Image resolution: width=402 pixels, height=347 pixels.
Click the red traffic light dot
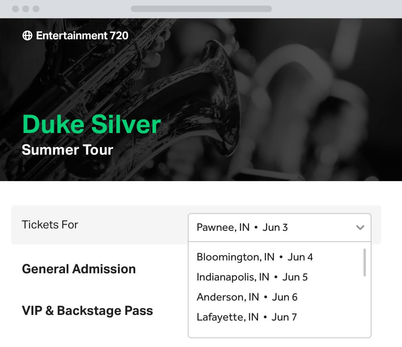[16, 8]
